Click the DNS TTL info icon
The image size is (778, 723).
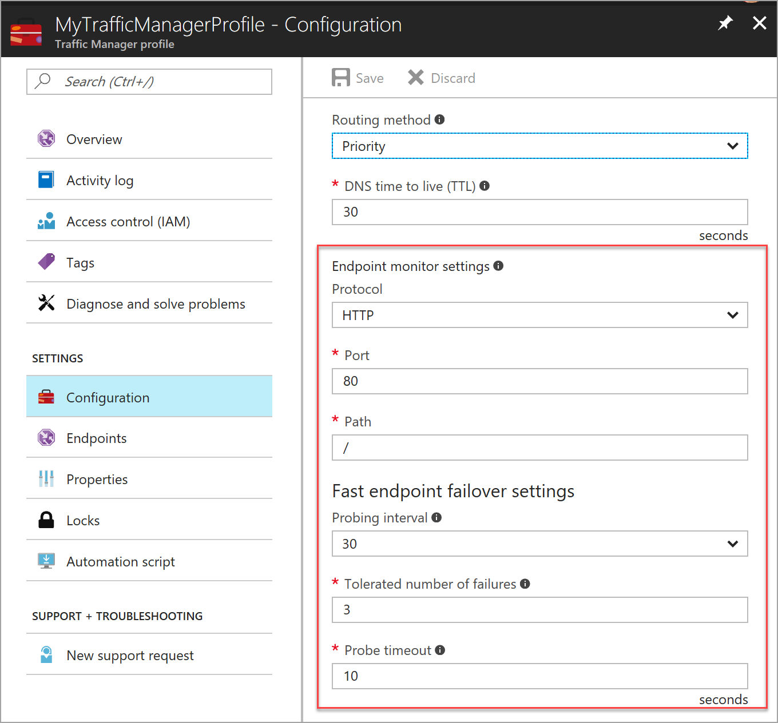[x=485, y=186]
